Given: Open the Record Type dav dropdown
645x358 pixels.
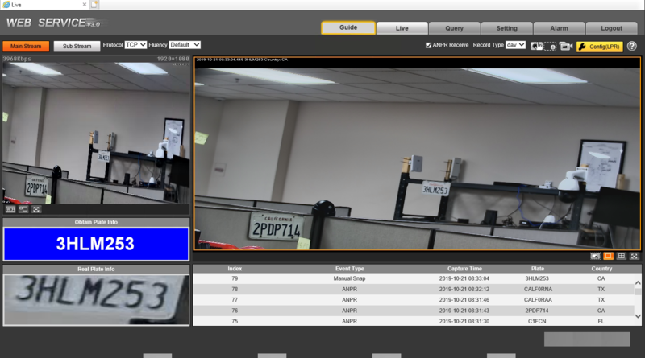Looking at the screenshot, I should pos(515,45).
